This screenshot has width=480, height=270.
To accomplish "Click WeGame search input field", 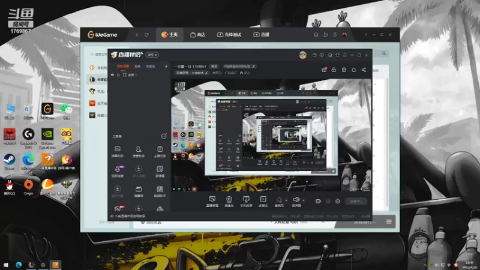I will (100, 54).
